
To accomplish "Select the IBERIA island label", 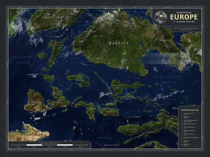I will click(x=37, y=102).
